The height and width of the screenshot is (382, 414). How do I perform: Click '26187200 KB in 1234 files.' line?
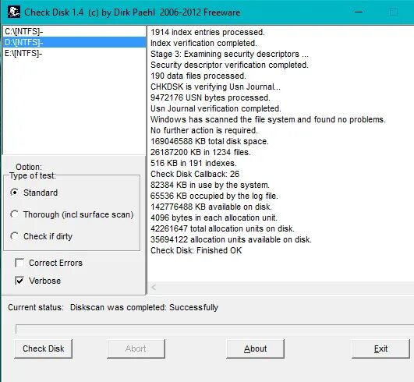tap(200, 152)
